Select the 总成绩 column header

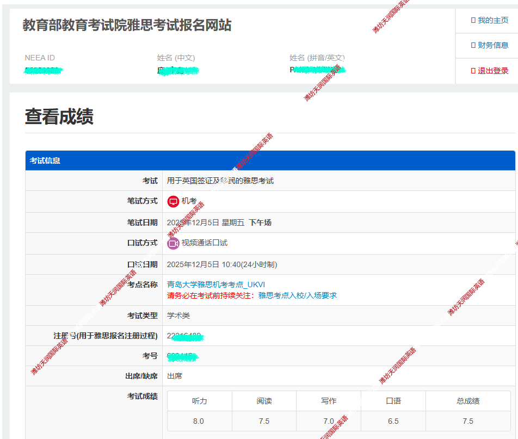467,401
